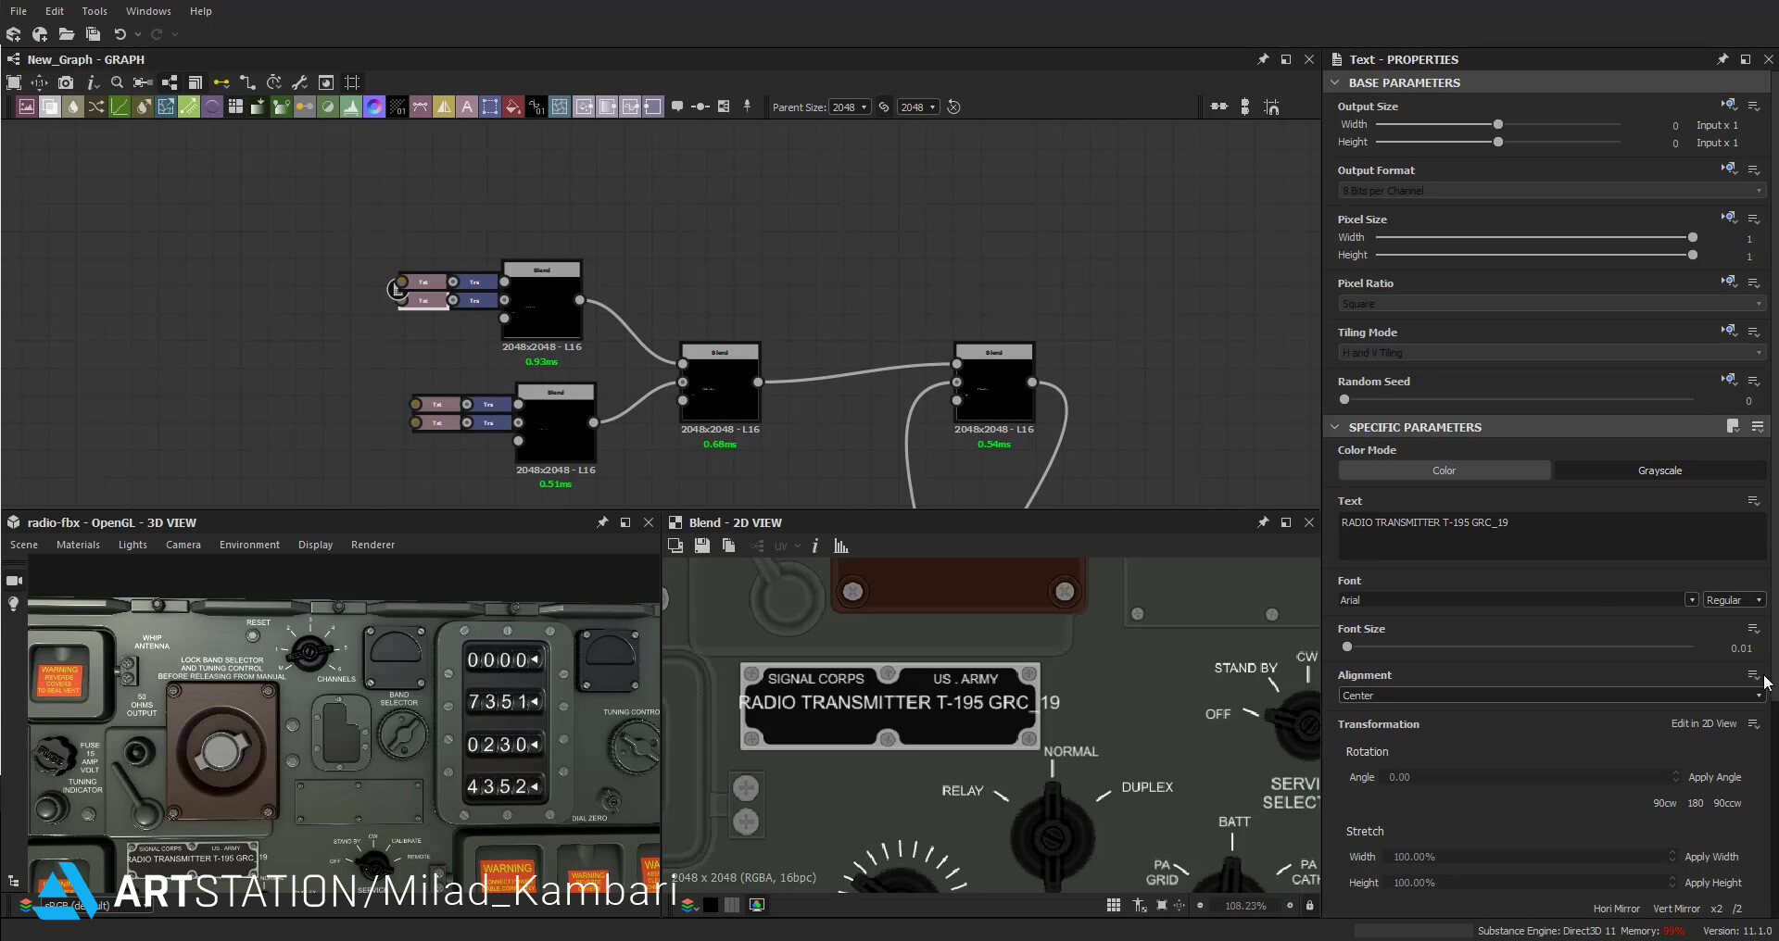Click into the Text input field
The width and height of the screenshot is (1779, 941).
1551,535
